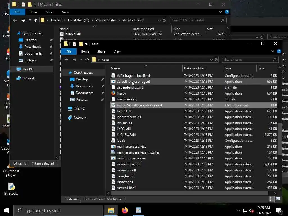This screenshot has width=288, height=216.
Task: Click the nssckbi.dll icon in Mozilla Firefox window
Action: pos(62,34)
